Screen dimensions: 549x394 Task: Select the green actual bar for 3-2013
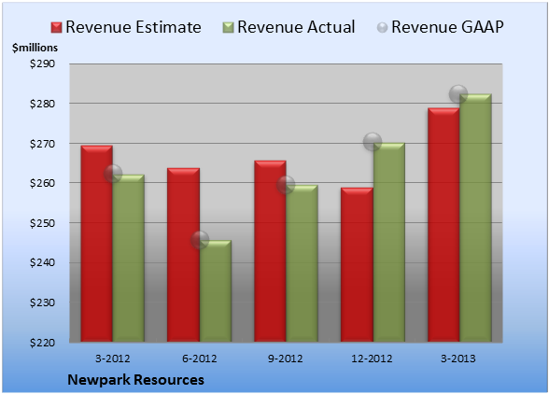pos(475,218)
